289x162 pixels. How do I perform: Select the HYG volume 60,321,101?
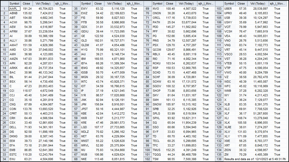point(115,50)
